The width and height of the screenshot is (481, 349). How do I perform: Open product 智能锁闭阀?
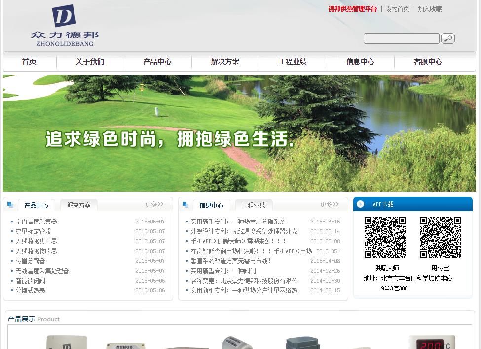pos(31,281)
